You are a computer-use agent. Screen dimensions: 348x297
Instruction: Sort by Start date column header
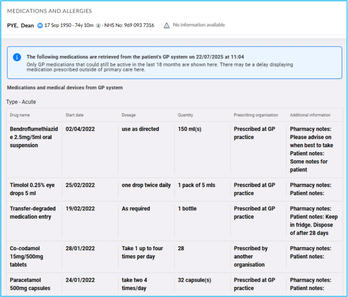coord(74,115)
